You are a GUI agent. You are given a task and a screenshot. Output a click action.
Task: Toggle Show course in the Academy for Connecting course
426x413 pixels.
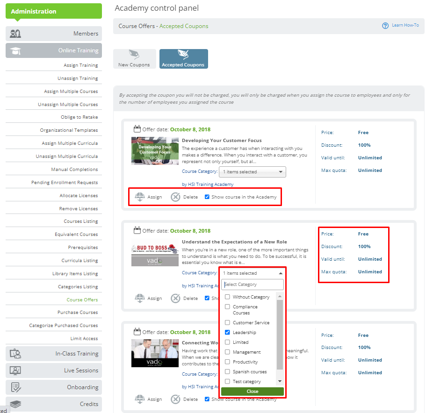(207, 399)
